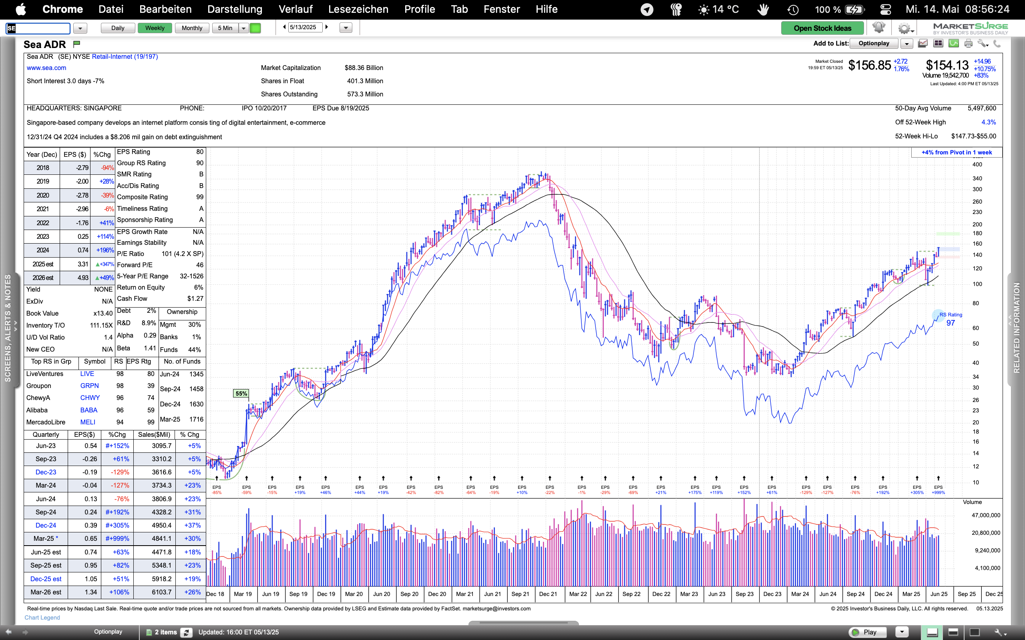This screenshot has height=640, width=1025.
Task: Expand the symbol search dropdown arrow
Action: 80,28
